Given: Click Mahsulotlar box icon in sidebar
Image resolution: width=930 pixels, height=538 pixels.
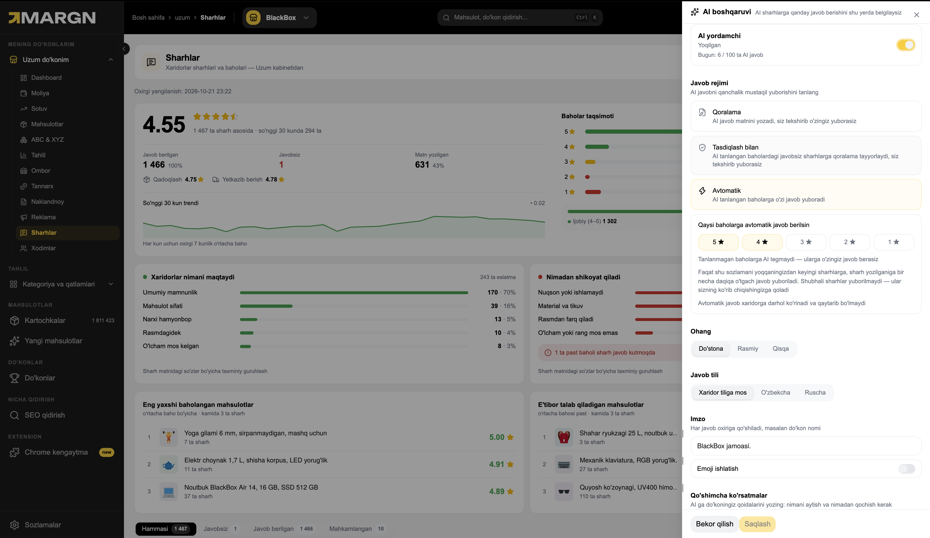Looking at the screenshot, I should click(24, 124).
